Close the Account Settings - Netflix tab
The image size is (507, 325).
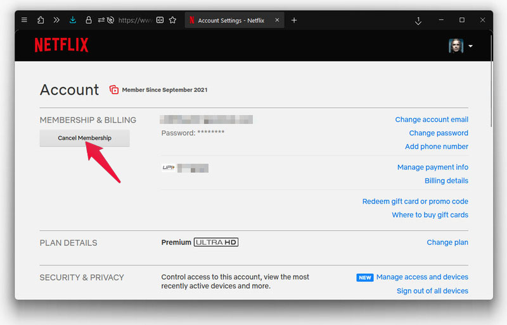point(277,20)
